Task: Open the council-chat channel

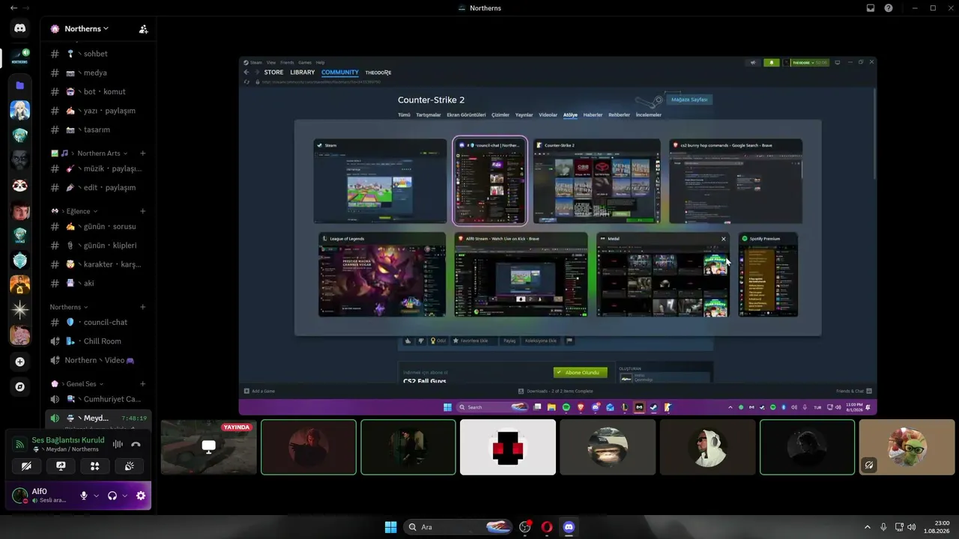Action: pyautogui.click(x=98, y=322)
